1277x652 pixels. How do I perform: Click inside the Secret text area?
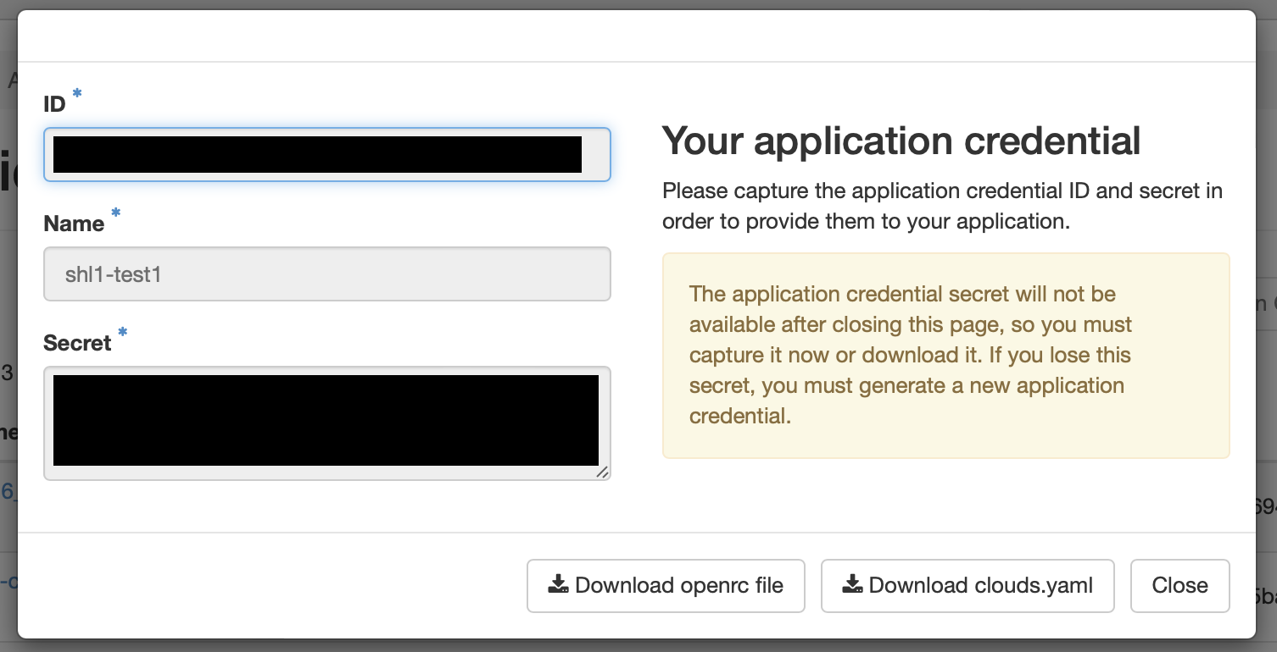tap(327, 423)
